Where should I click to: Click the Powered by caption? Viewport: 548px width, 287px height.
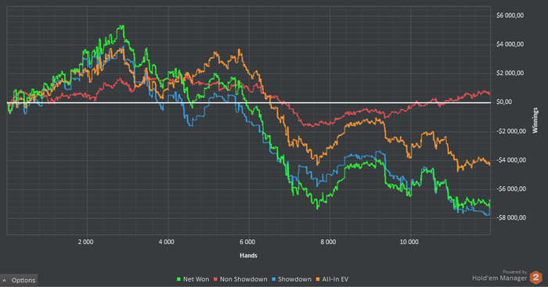coord(515,271)
